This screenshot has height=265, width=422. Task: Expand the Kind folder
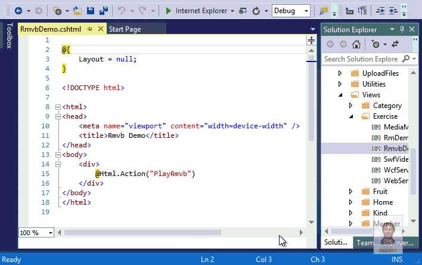pos(350,212)
